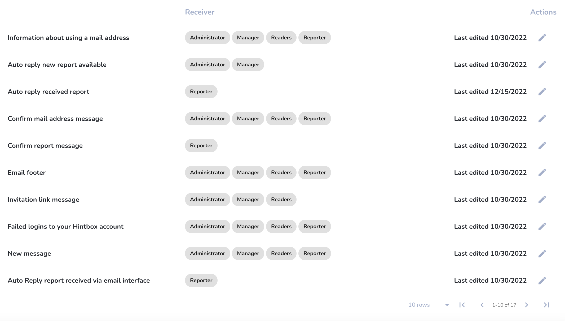The image size is (565, 321).
Task: Select 'Auto reply new report available' title
Action: (x=57, y=65)
